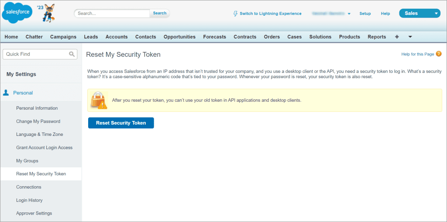447x222 pixels.
Task: Click the lightning bolt icon beside Switch to Lightning
Action: pos(235,14)
